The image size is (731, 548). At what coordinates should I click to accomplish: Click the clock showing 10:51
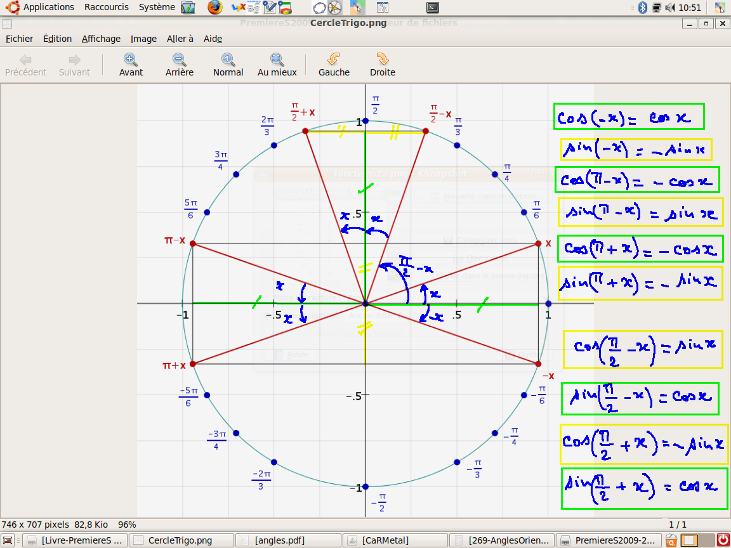coord(690,8)
